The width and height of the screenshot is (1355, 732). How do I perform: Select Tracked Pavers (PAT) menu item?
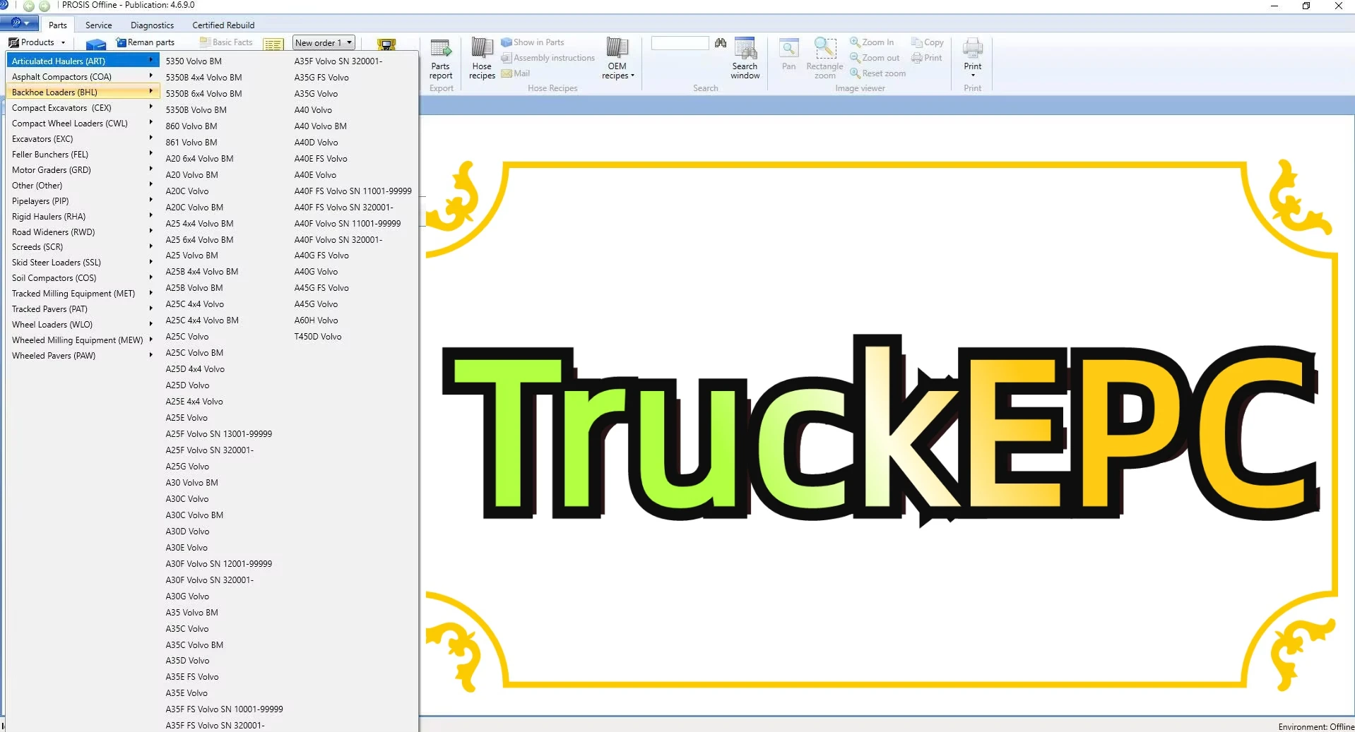click(x=83, y=308)
